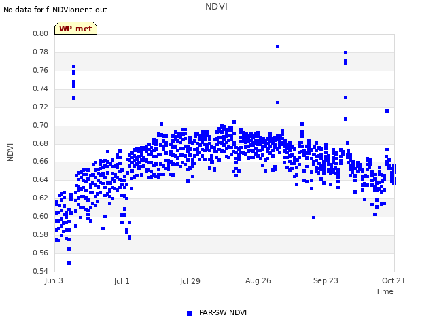Click the 0.58 y-axis tick label
The width and height of the screenshot is (435, 326).
tap(41, 234)
